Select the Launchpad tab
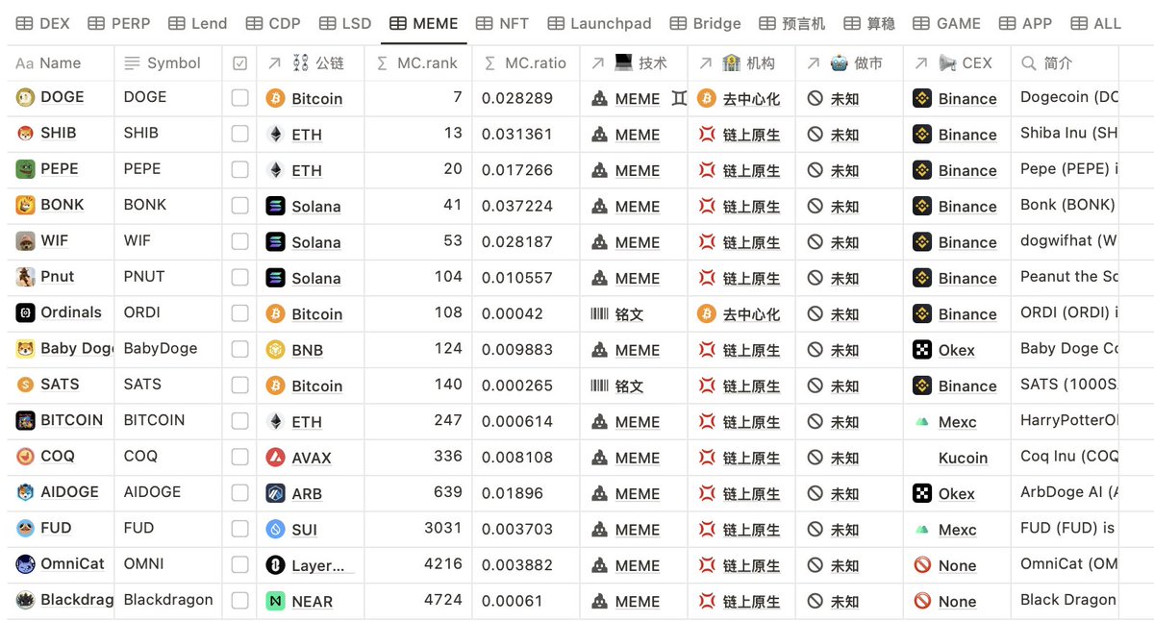The image size is (1154, 622). [x=599, y=23]
